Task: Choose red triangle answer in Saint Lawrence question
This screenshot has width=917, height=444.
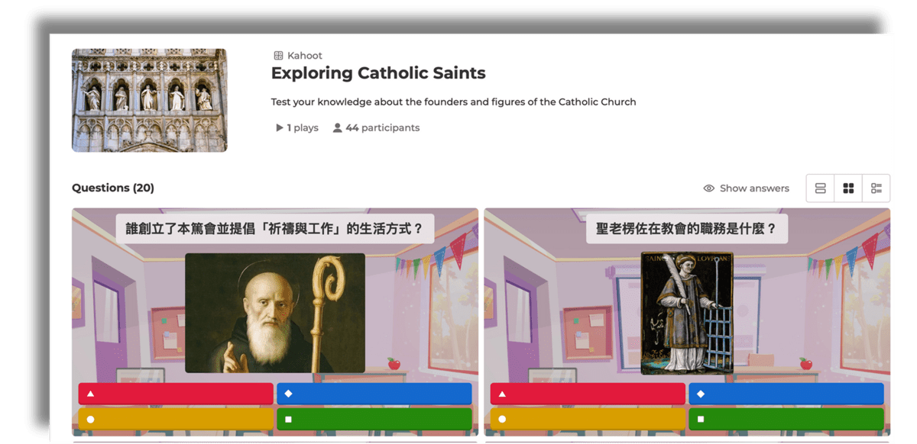Action: pyautogui.click(x=588, y=394)
